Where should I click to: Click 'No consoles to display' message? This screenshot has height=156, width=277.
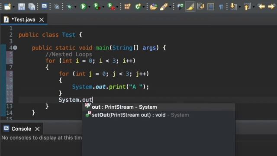click(42, 138)
